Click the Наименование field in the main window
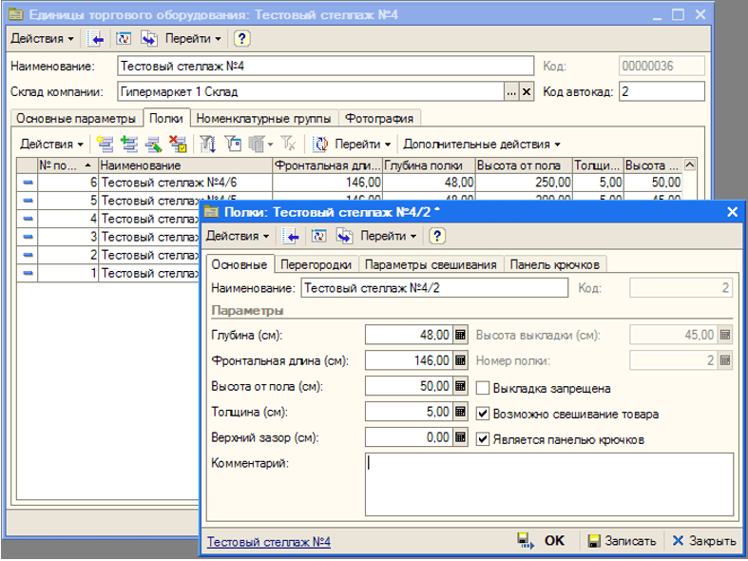Viewport: 748px width, 561px height. tap(325, 66)
